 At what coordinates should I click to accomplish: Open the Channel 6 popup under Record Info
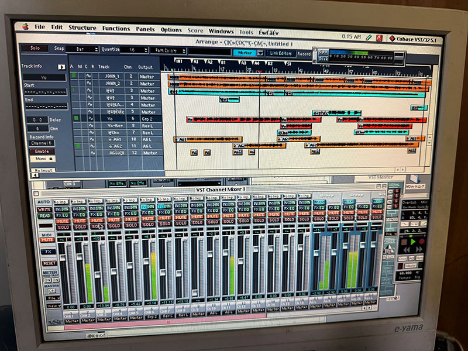(42, 143)
